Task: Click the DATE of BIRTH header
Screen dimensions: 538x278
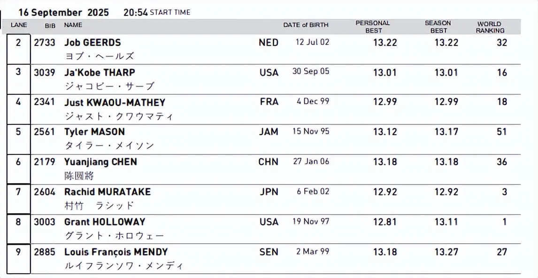Action: [x=306, y=25]
